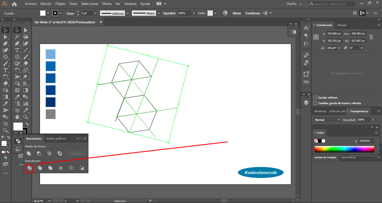382x203 pixels.
Task: Click the Alinear link in control bar
Action: [x=237, y=13]
